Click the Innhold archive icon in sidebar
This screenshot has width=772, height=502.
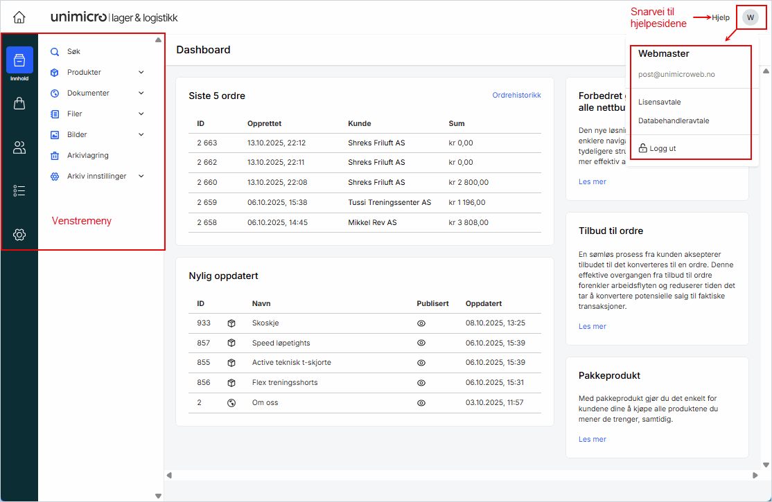pos(19,60)
